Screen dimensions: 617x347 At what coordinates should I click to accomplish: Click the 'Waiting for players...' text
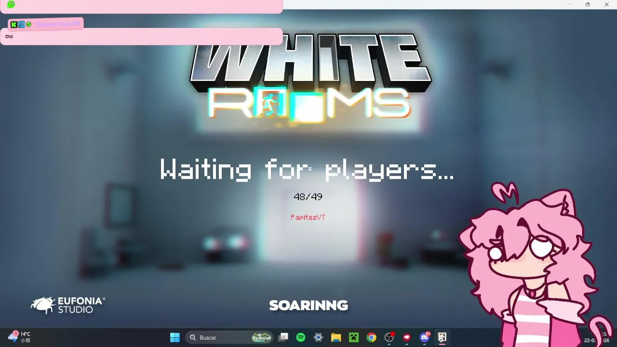pyautogui.click(x=307, y=169)
